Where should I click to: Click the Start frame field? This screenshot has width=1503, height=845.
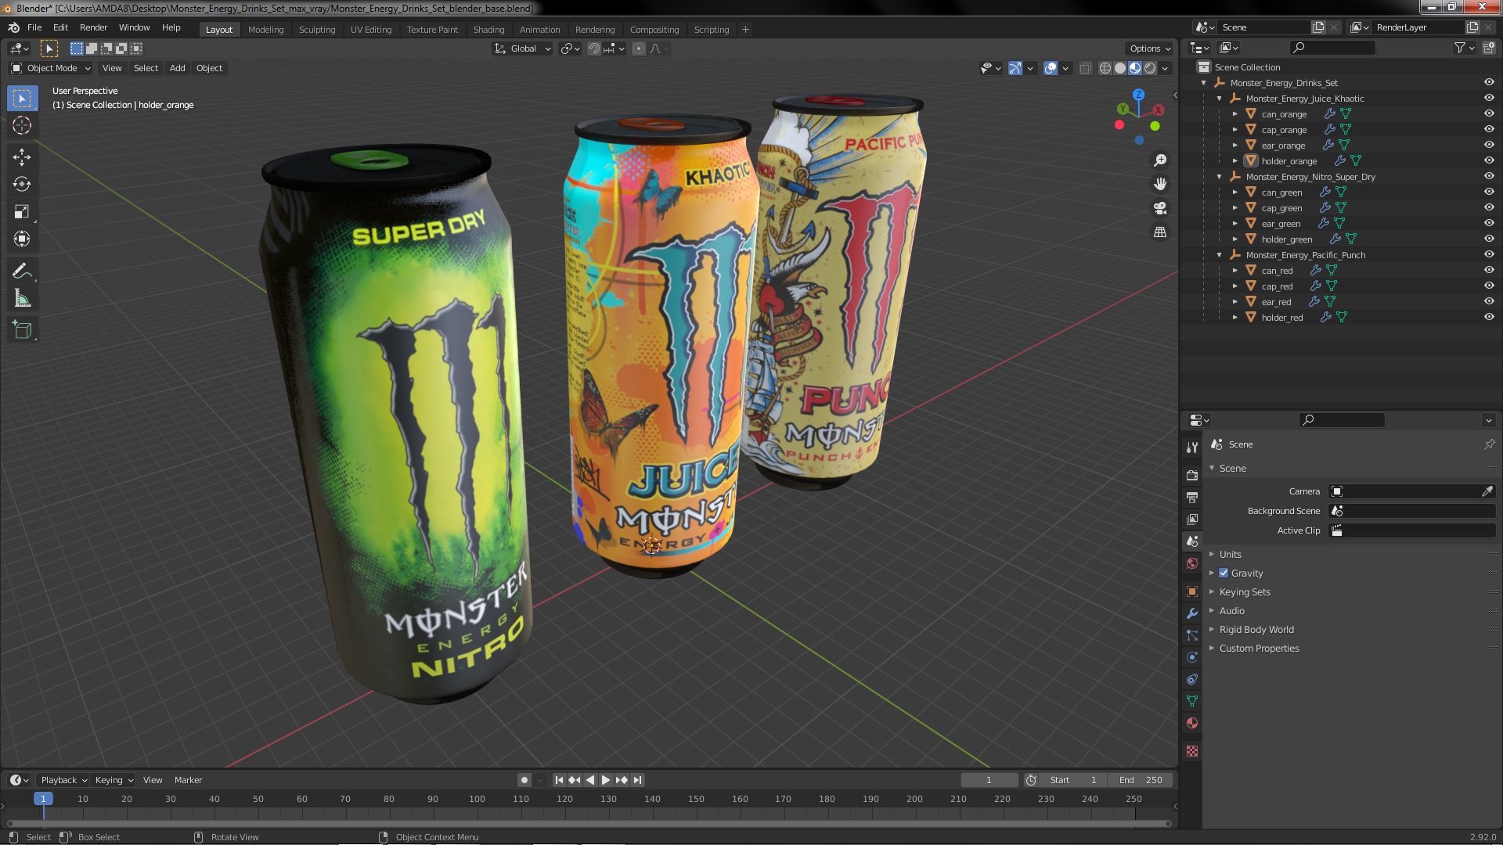[x=1073, y=780]
